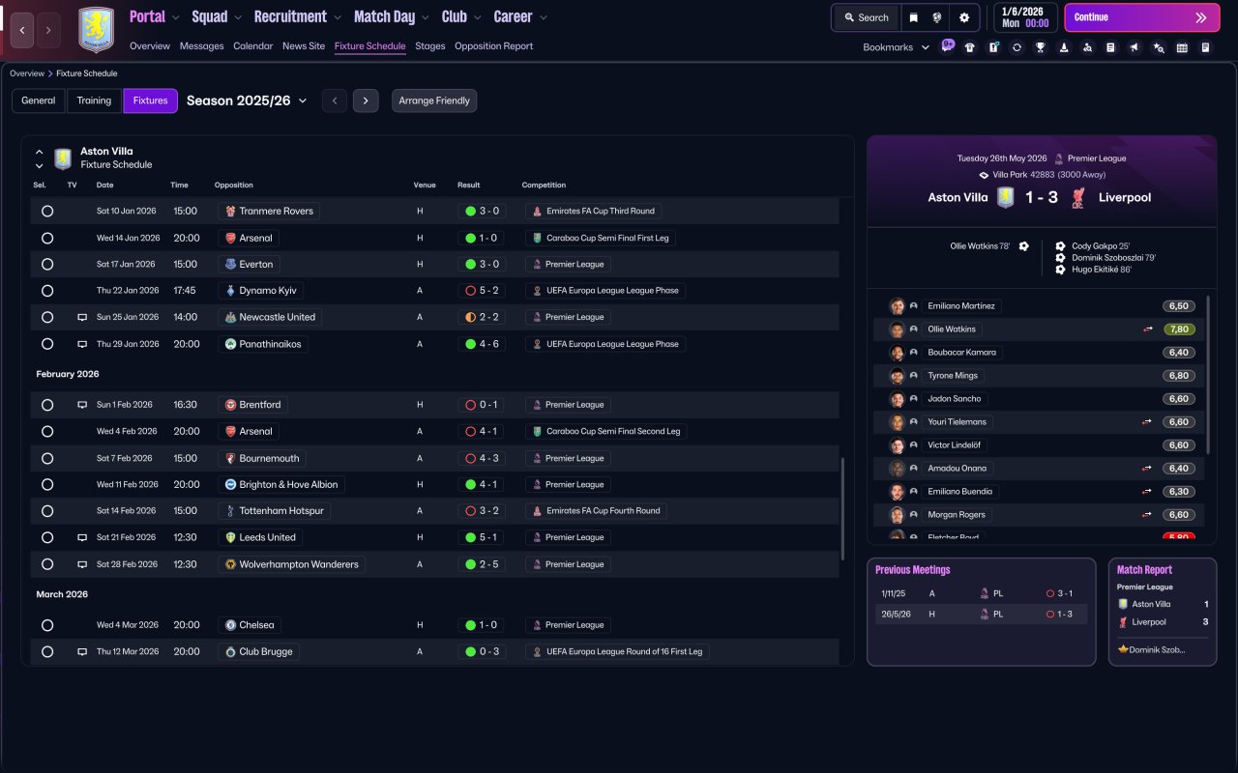Go forward using the right arrow button
The image size is (1238, 773).
point(48,30)
